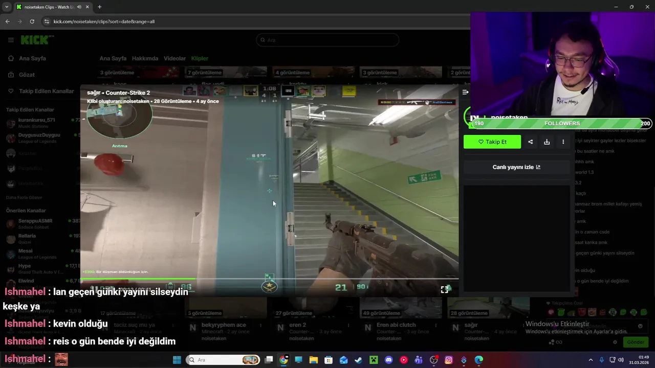Click the address bar URL
The width and height of the screenshot is (655, 368).
point(104,21)
